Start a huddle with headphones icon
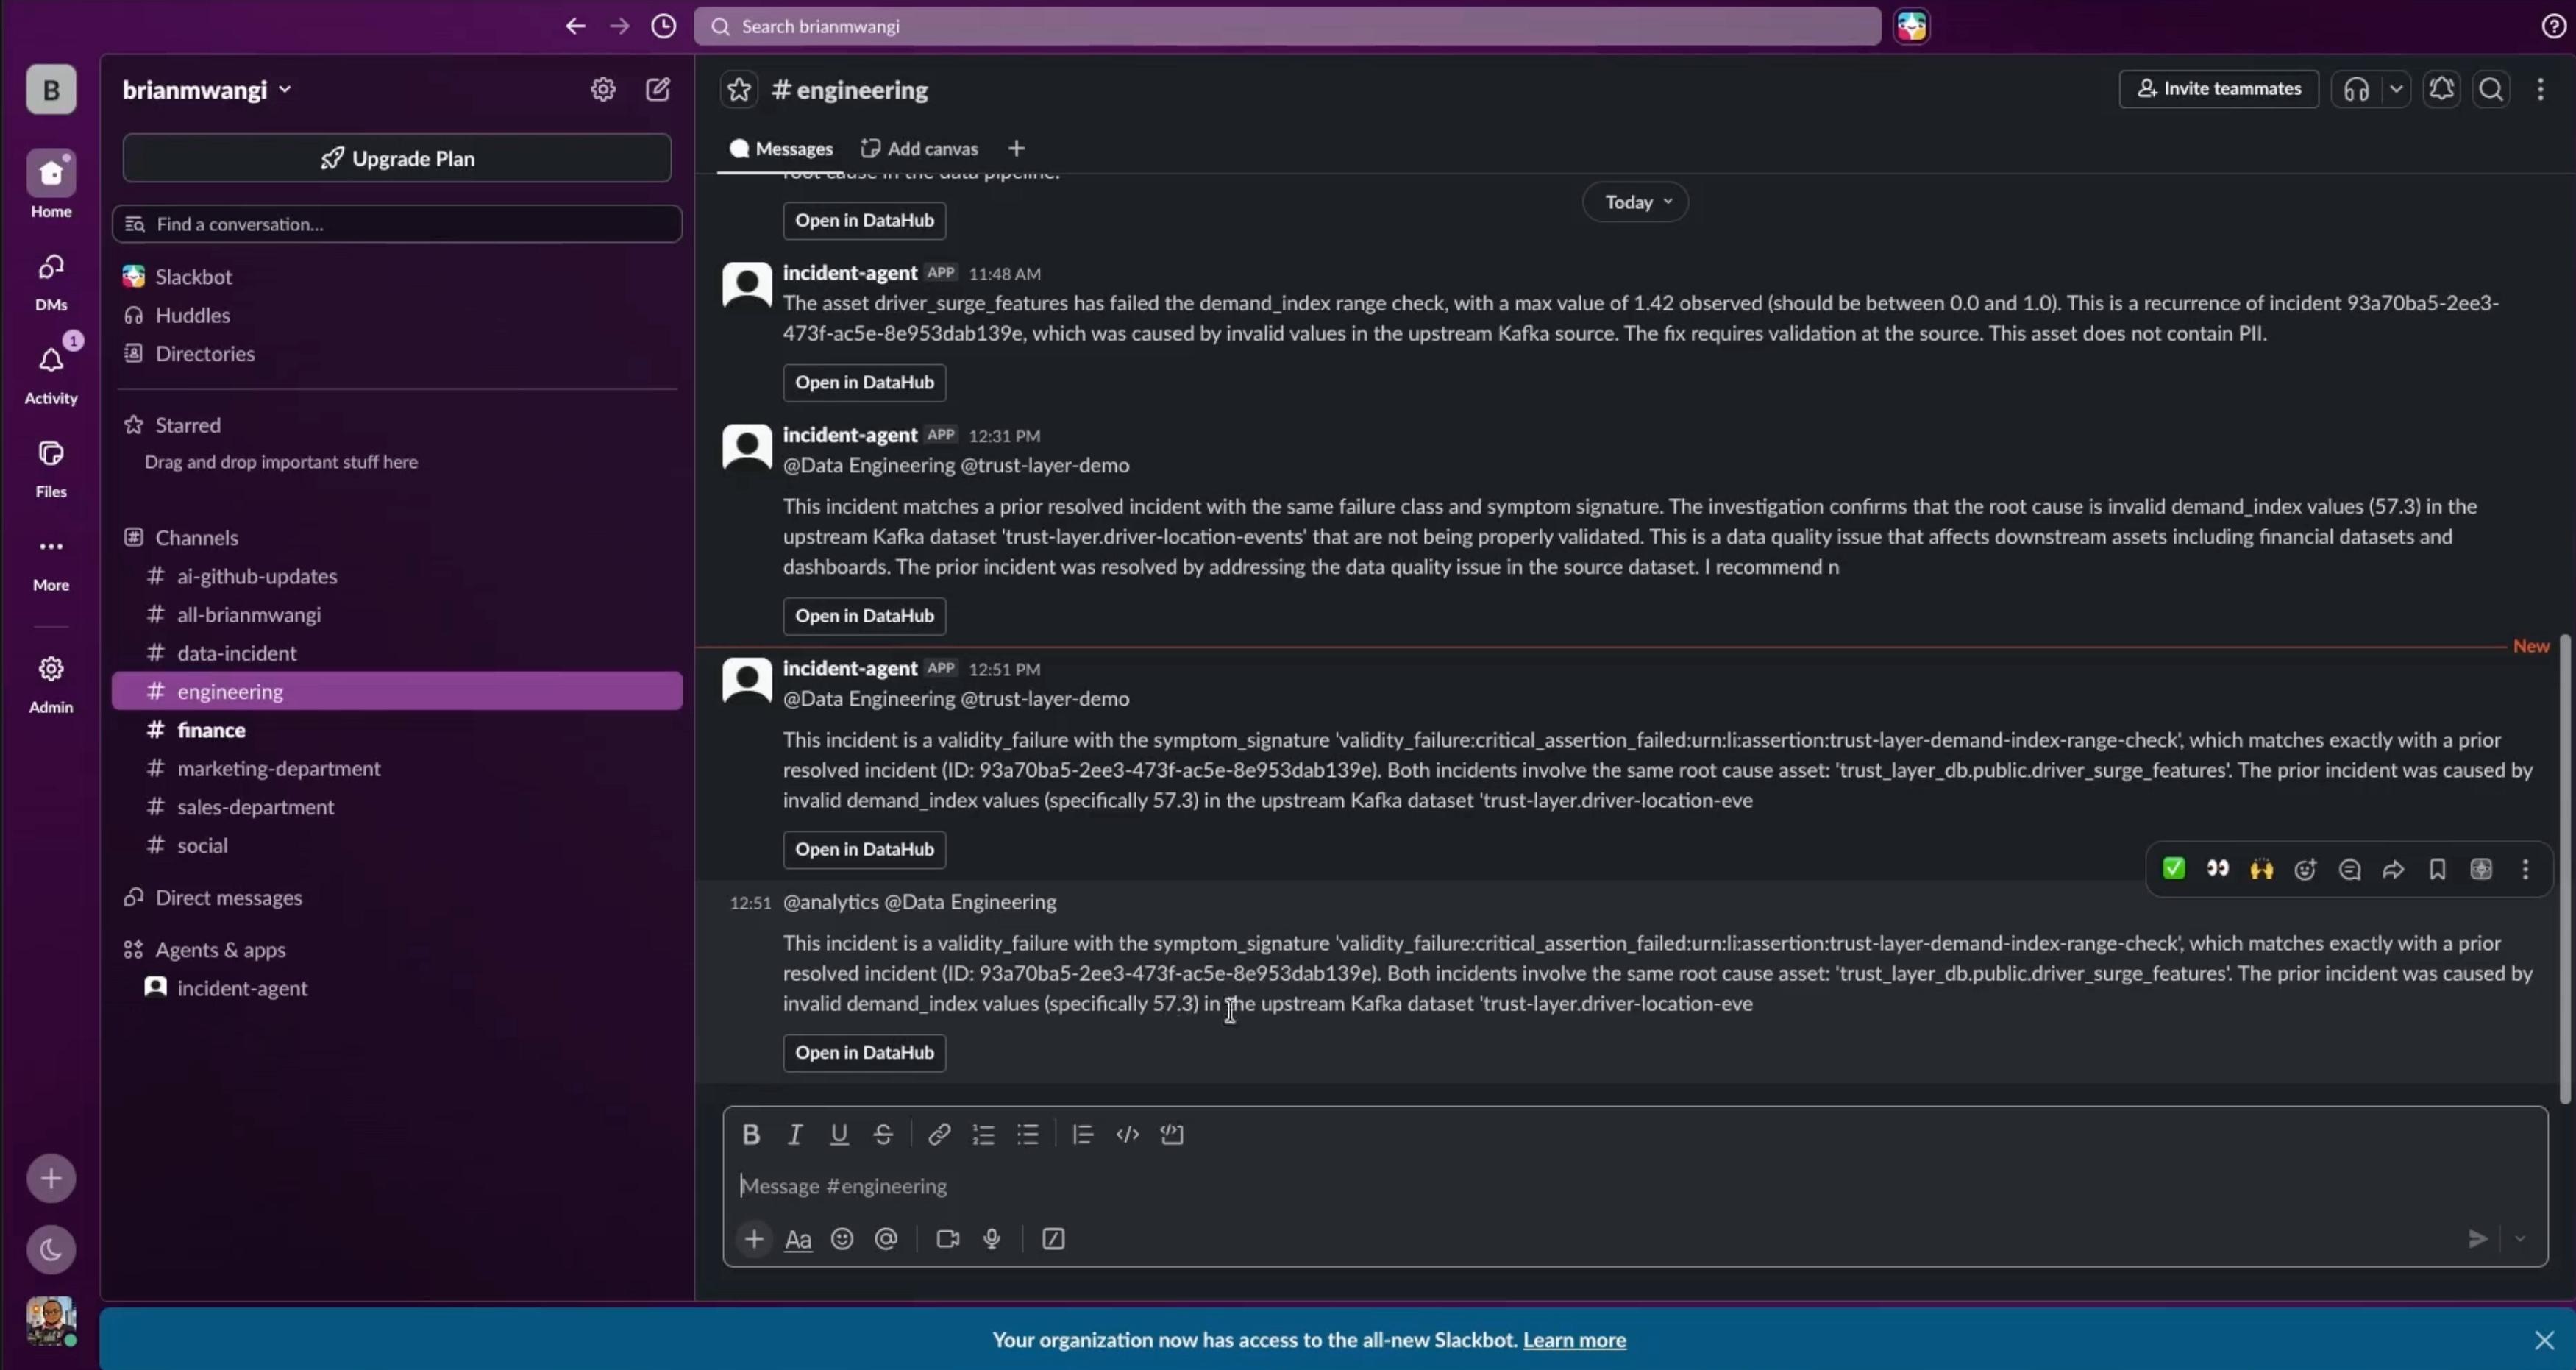The width and height of the screenshot is (2576, 1370). point(2357,89)
